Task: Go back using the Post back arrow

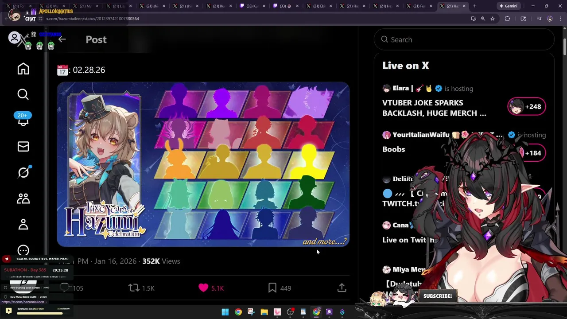Action: [62, 39]
